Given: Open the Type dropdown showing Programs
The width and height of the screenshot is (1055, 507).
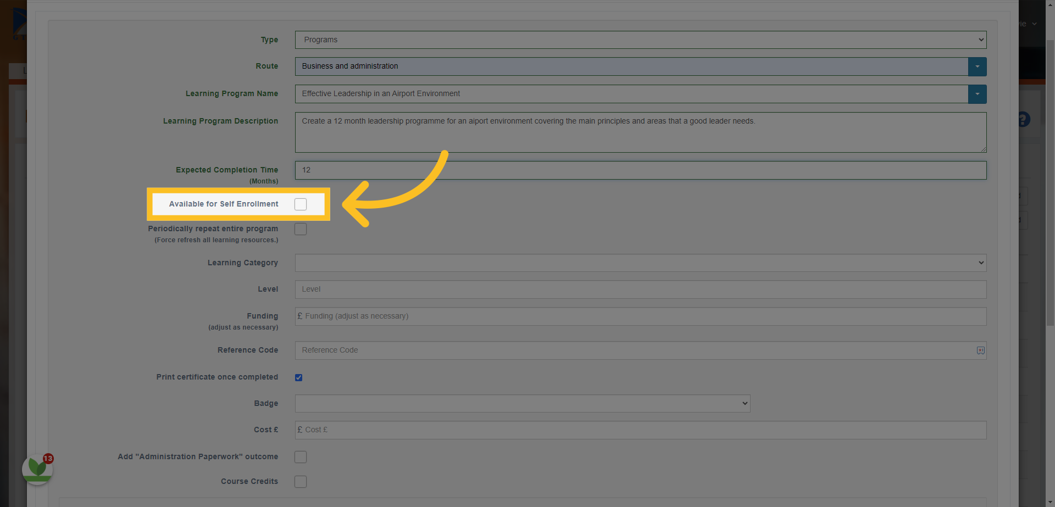Looking at the screenshot, I should (x=641, y=40).
